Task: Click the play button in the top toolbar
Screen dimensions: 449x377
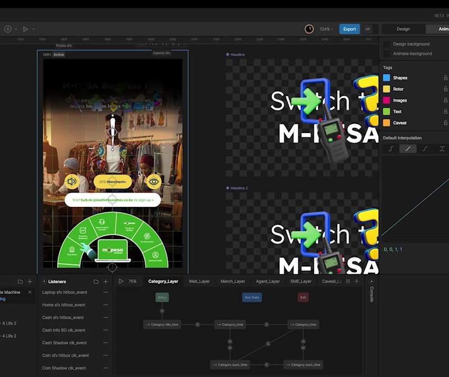Action: [25, 29]
